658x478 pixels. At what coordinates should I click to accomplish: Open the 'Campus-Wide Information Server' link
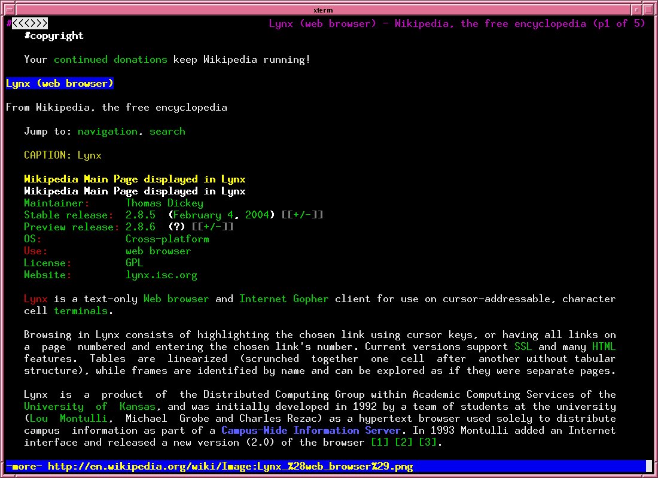311,430
